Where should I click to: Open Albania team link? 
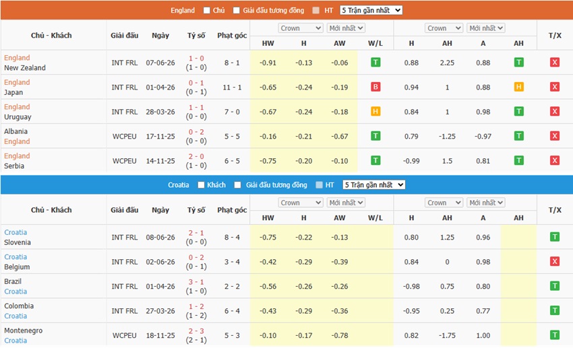point(16,131)
